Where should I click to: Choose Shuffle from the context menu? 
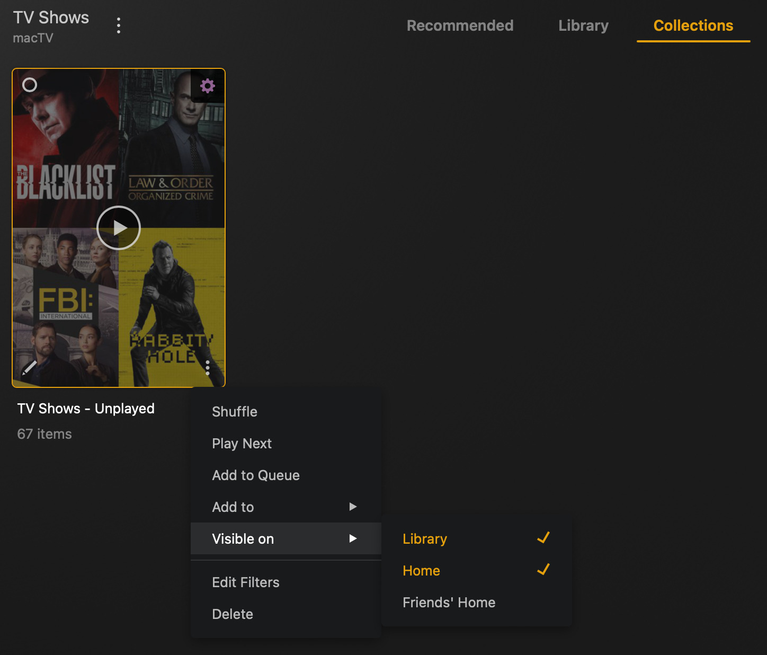pyautogui.click(x=286, y=412)
